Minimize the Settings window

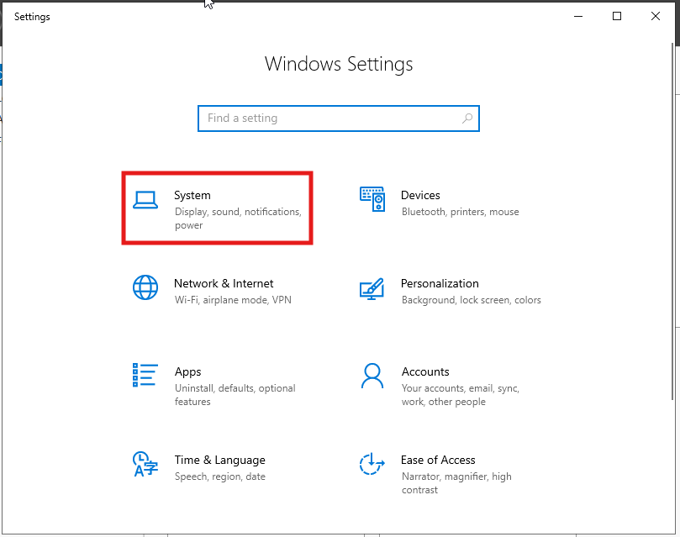[x=578, y=16]
